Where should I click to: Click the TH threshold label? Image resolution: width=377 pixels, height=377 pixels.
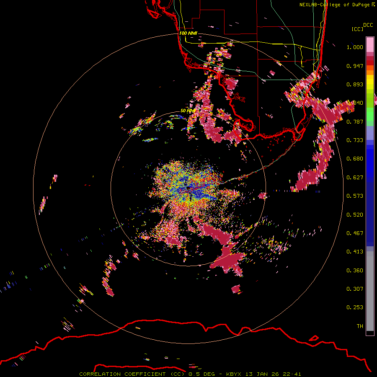click(x=360, y=326)
